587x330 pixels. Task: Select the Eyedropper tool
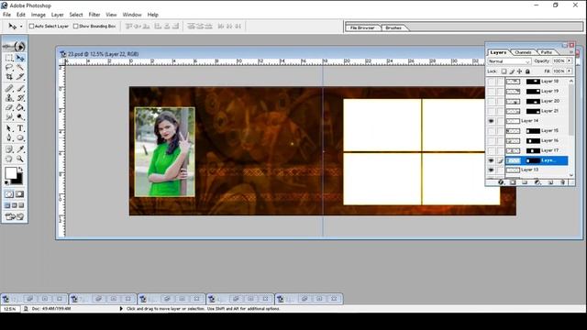click(20, 149)
